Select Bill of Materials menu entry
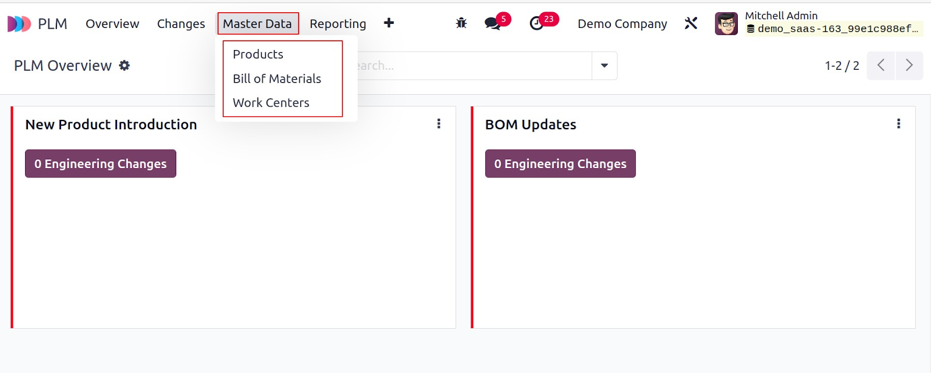 [x=277, y=79]
